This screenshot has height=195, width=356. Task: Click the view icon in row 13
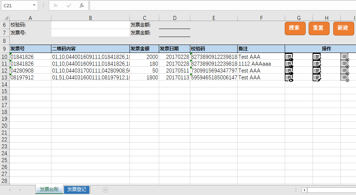(x=289, y=78)
